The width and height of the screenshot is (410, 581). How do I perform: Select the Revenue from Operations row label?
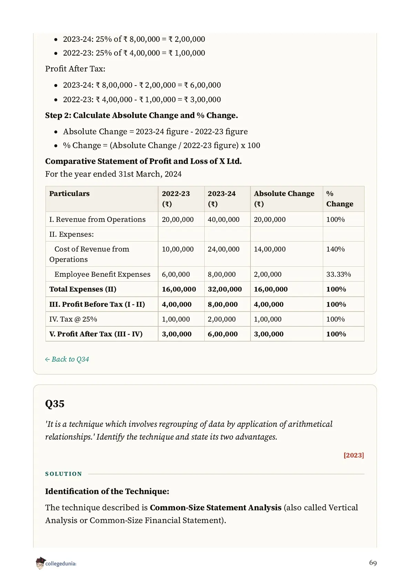pyautogui.click(x=98, y=219)
